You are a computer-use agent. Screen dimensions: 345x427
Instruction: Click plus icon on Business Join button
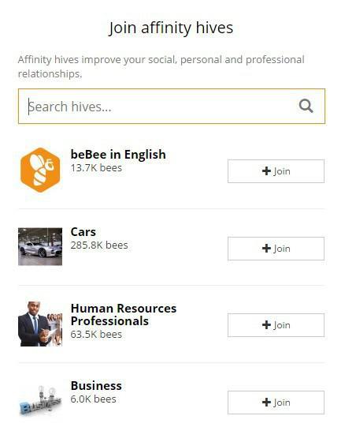[x=266, y=403]
